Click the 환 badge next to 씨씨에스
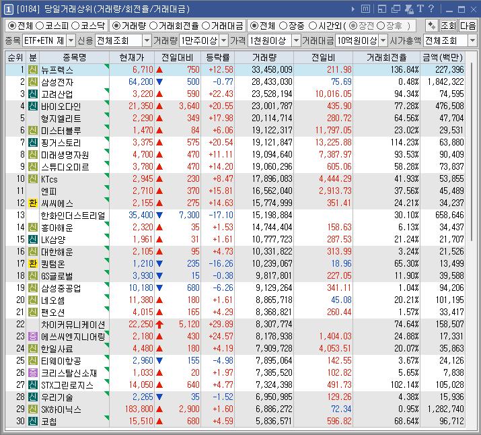This screenshot has height=435, width=481. [x=33, y=203]
